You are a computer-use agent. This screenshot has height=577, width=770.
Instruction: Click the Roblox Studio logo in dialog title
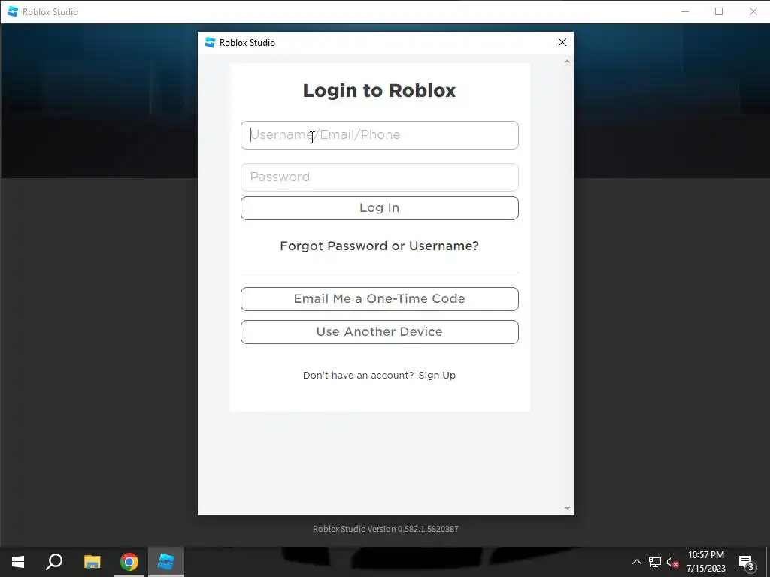point(210,42)
